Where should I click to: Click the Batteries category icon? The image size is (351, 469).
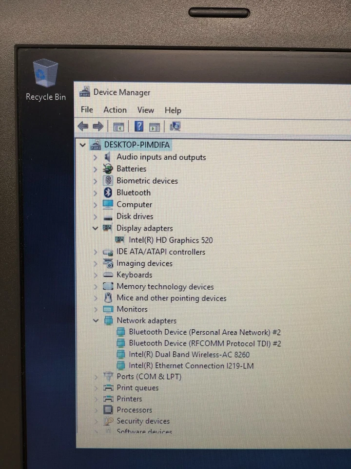108,169
